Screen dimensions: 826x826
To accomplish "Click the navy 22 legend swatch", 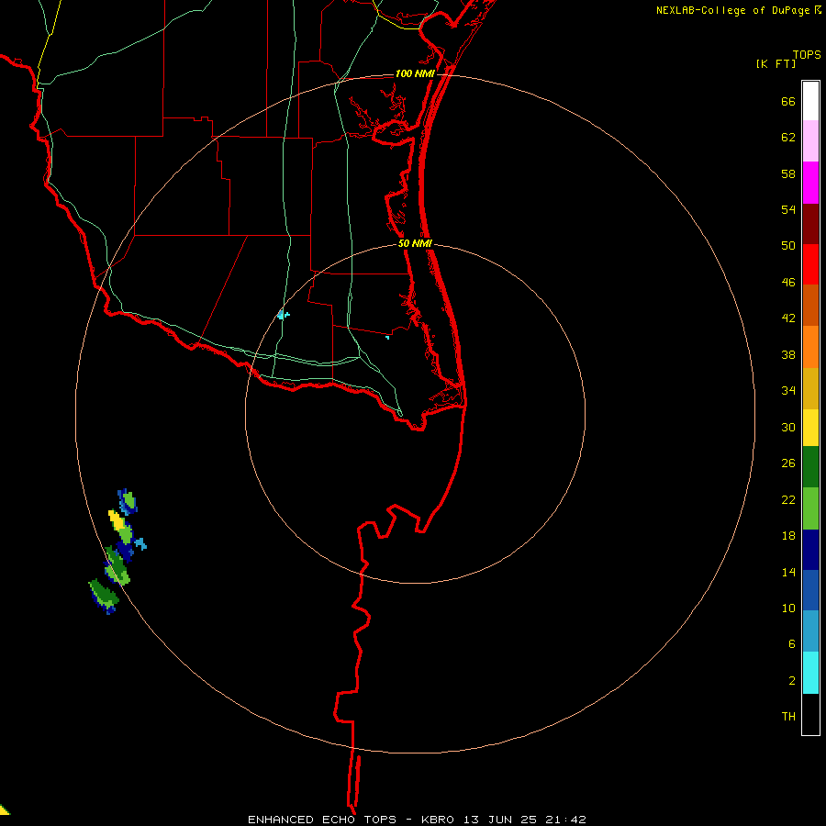I will (810, 550).
